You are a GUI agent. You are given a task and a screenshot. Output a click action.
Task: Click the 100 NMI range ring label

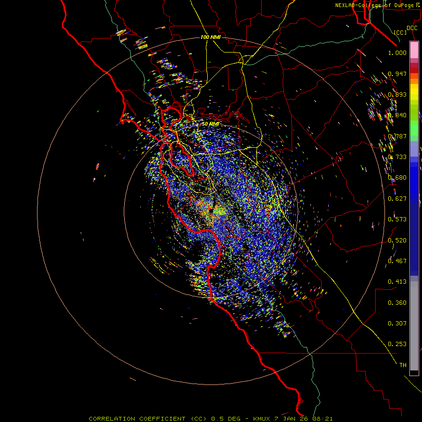pyautogui.click(x=211, y=37)
